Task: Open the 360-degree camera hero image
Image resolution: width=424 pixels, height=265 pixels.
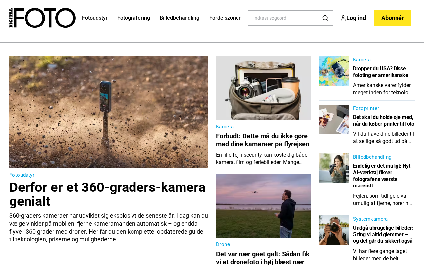Action: pos(109,112)
